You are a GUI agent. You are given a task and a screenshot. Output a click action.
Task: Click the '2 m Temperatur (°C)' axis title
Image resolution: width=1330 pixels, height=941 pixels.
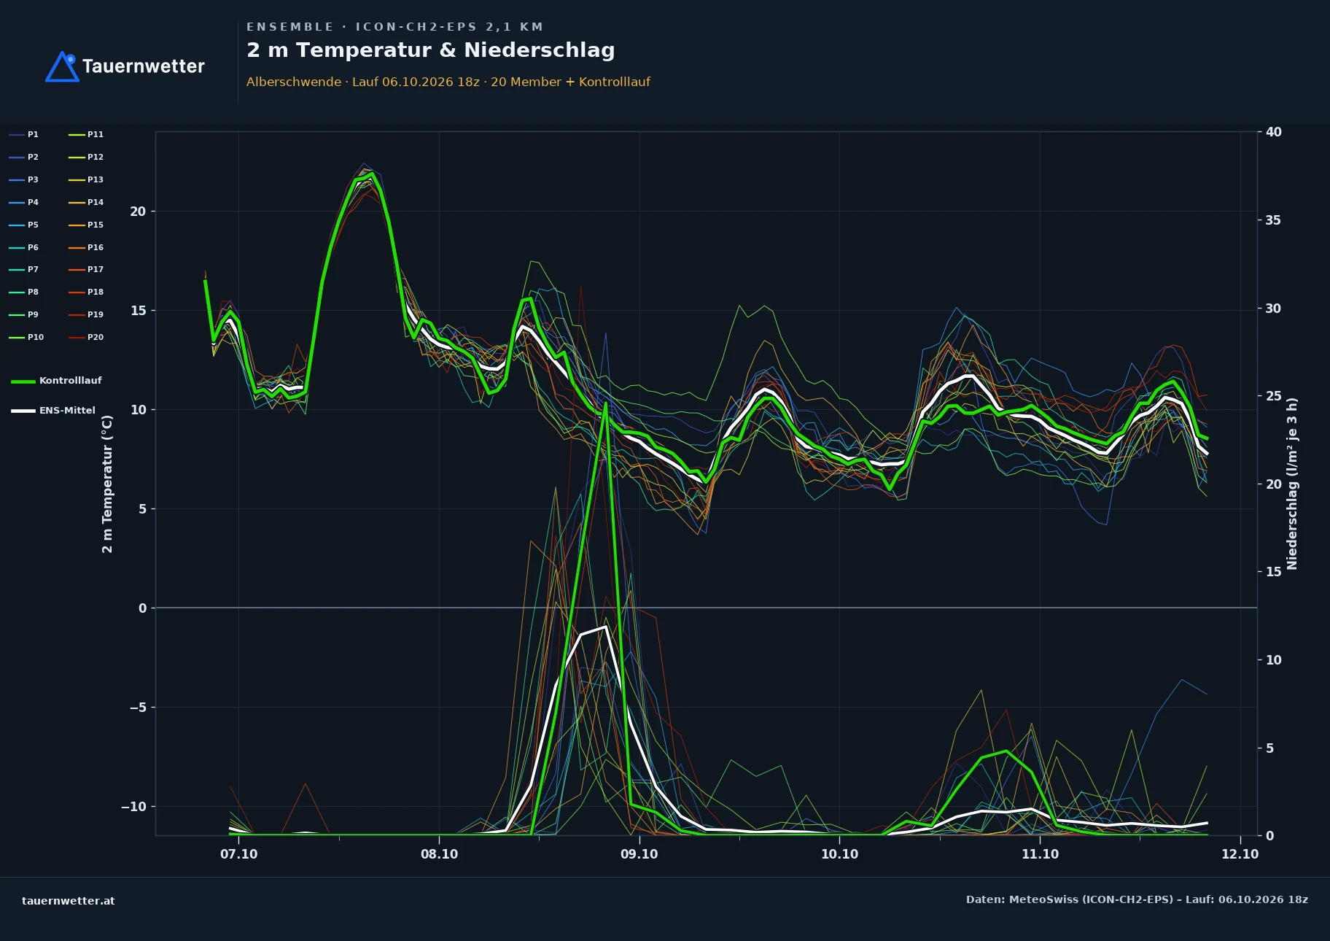[107, 484]
